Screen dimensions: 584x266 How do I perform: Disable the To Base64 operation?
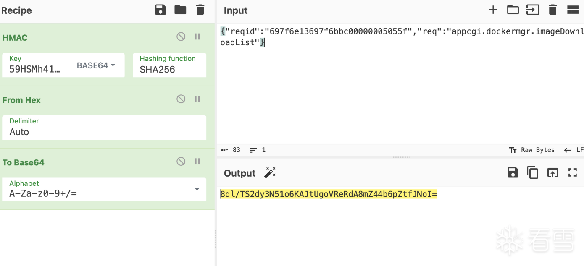(x=181, y=162)
